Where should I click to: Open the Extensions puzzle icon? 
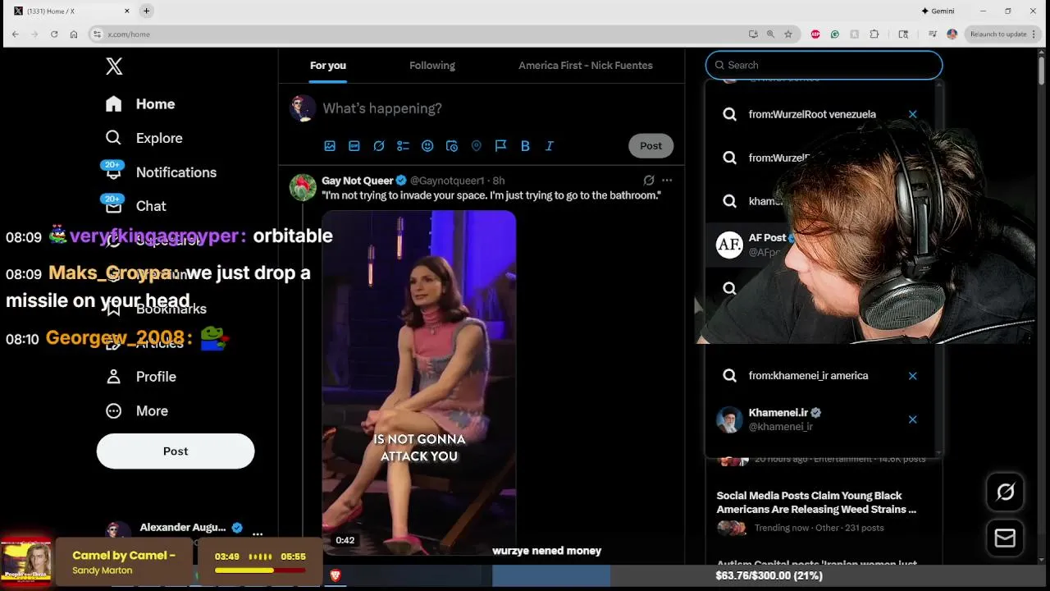(874, 34)
